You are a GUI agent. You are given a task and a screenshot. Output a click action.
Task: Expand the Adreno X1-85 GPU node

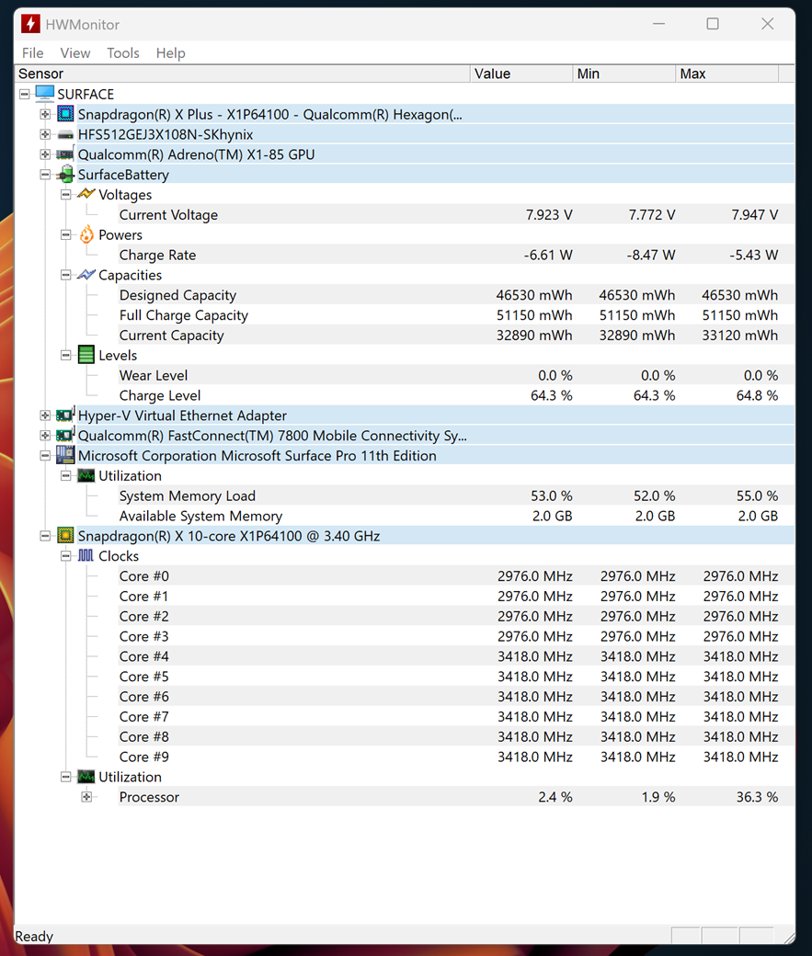tap(45, 154)
